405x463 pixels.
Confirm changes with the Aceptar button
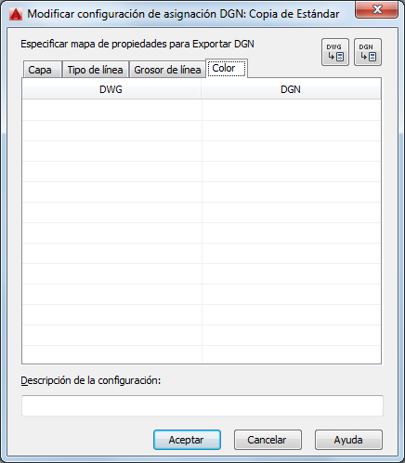187,440
